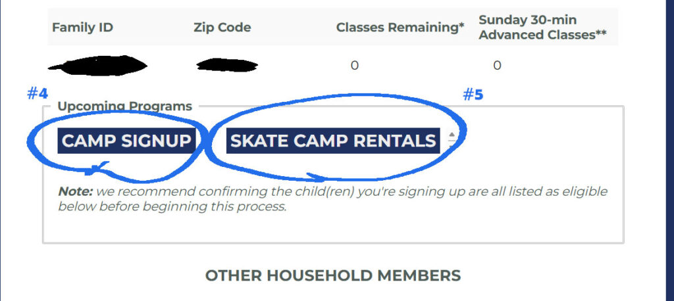Click the Sunday 30-min Advanced Classes** header
The height and width of the screenshot is (301, 674).
coord(542,27)
